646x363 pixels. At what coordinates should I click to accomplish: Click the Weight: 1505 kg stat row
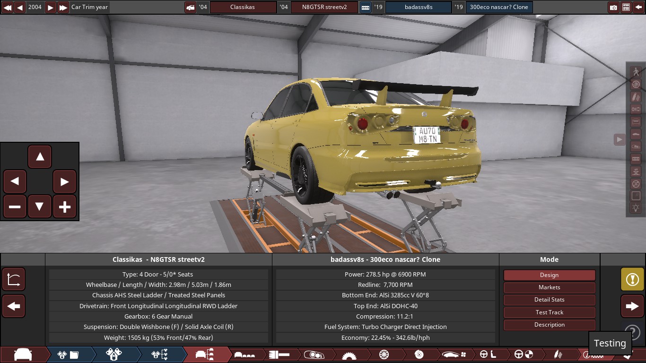[158, 337]
